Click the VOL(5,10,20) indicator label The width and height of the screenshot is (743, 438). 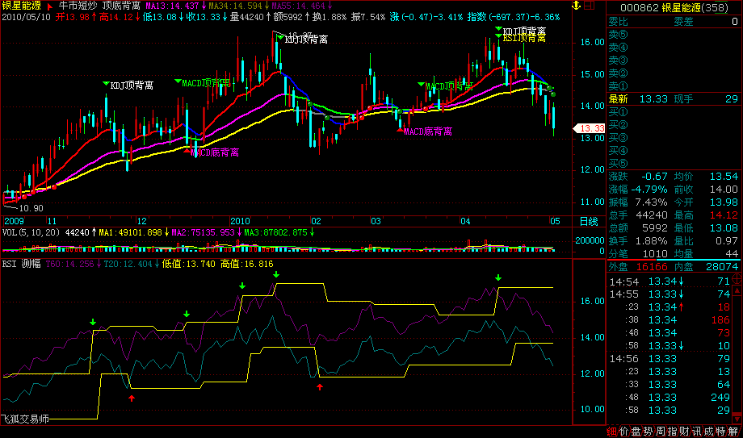point(30,232)
